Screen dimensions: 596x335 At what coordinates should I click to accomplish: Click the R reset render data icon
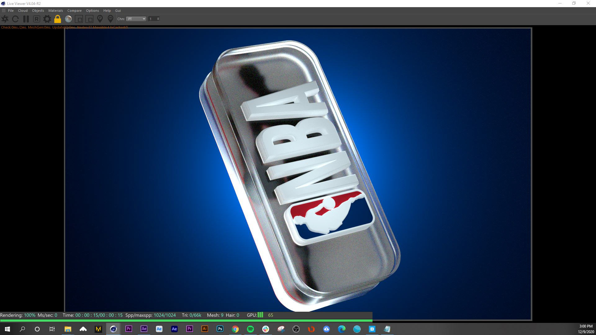[x=36, y=19]
